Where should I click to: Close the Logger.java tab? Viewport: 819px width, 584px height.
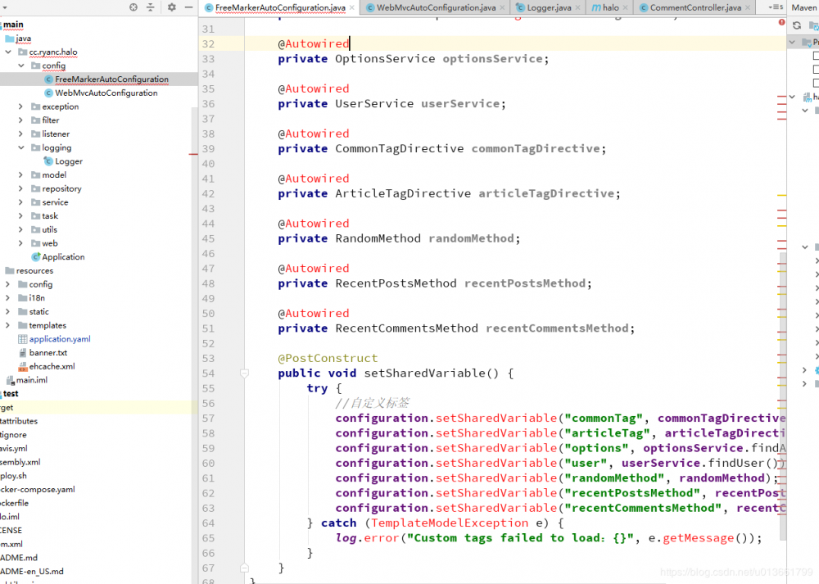pyautogui.click(x=577, y=8)
